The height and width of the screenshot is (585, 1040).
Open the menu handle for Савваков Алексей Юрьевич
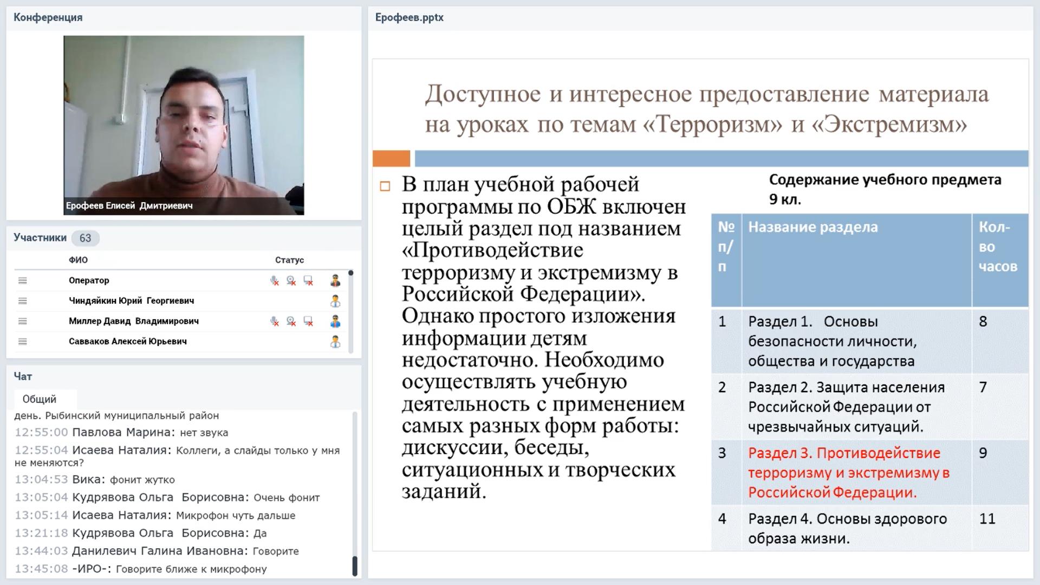[22, 341]
